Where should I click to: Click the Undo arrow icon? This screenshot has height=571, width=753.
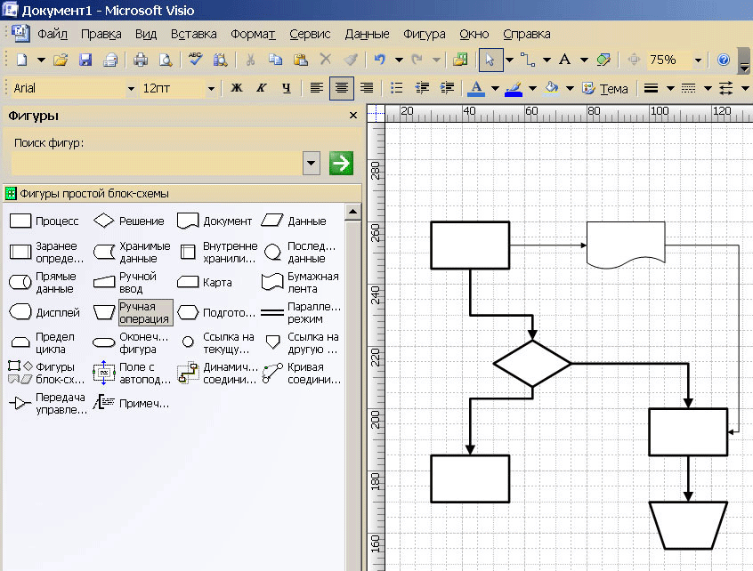[380, 60]
